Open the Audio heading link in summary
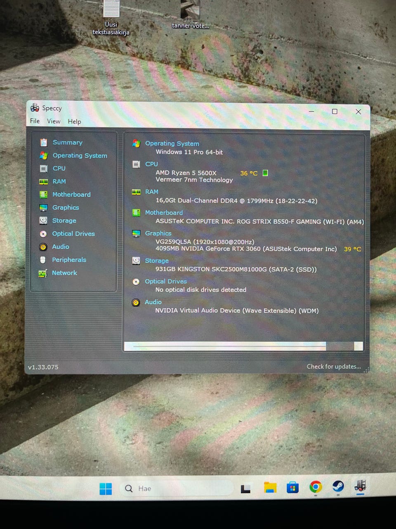Image resolution: width=396 pixels, height=529 pixels. 153,302
